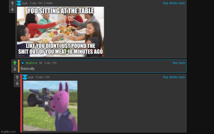214x134 pixels.
Task: Visit Badtime's user profile
Action: [x=31, y=63]
